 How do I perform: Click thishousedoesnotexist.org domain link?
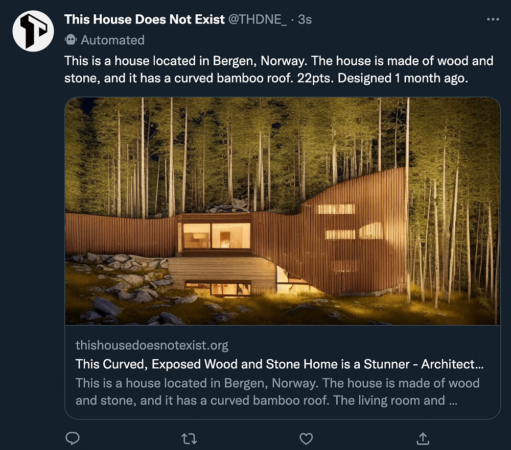tap(152, 345)
